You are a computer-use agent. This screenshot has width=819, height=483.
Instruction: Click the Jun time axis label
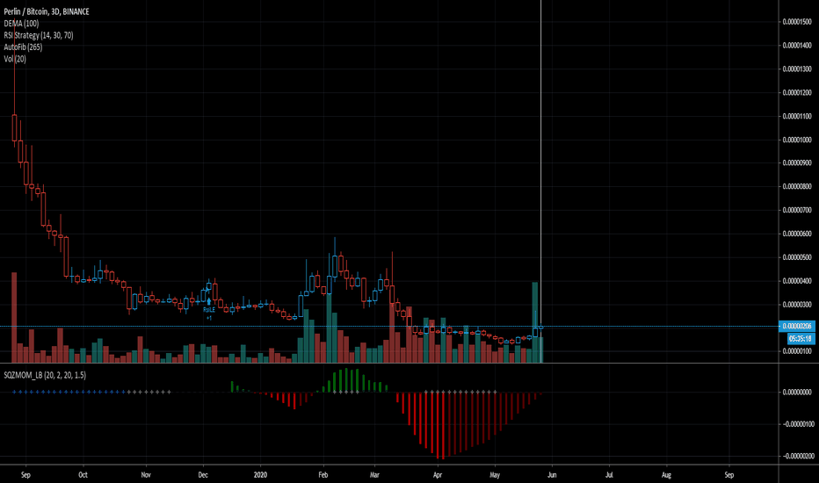tap(552, 474)
